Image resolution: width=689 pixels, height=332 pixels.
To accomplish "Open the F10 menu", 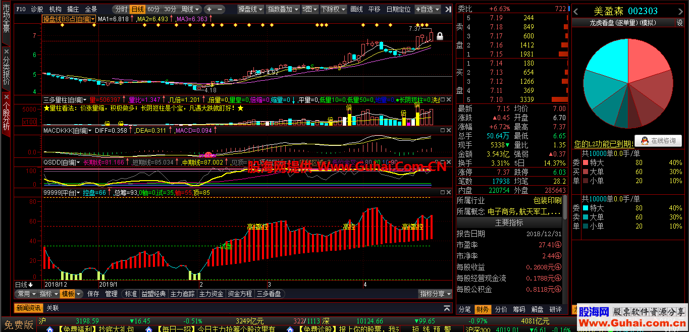I will (21, 9).
